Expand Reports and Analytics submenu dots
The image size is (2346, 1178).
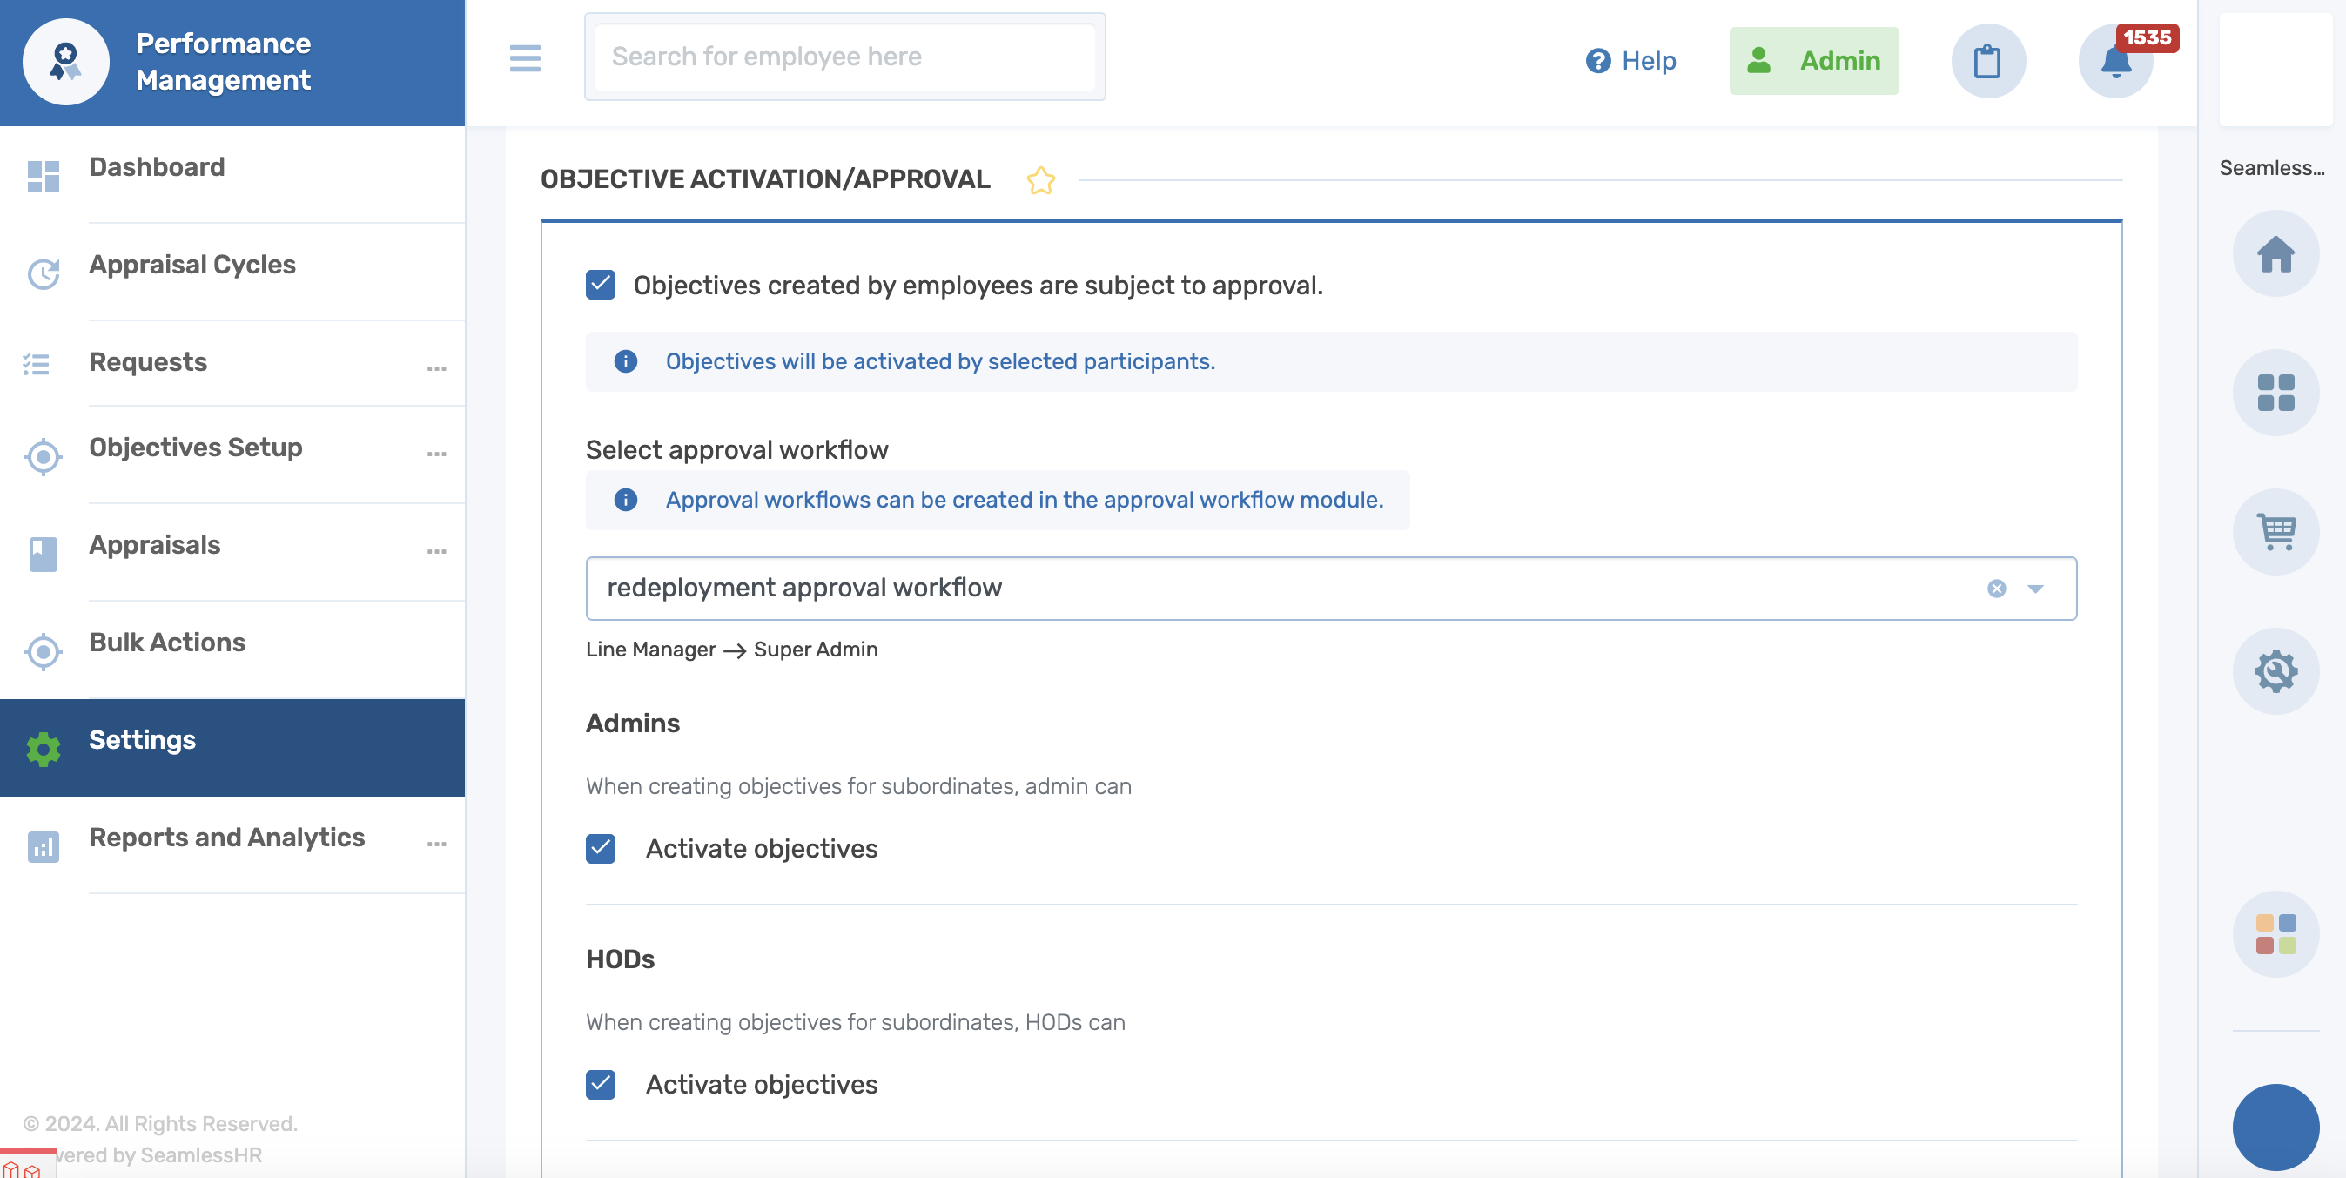436,844
